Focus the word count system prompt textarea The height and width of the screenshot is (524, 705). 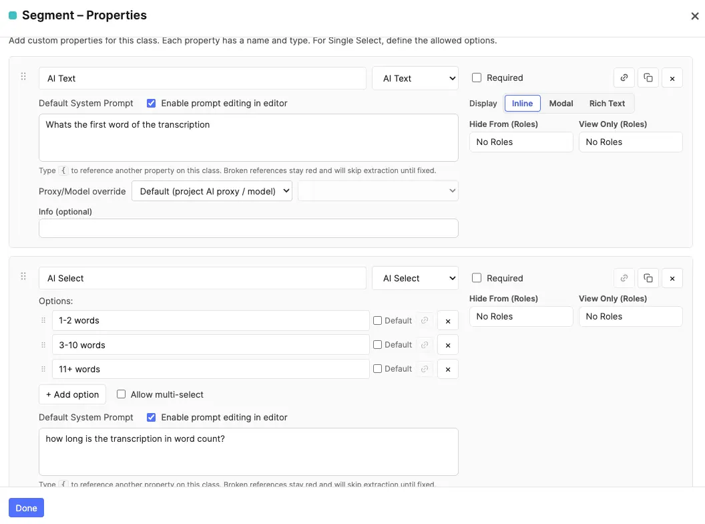(x=248, y=452)
